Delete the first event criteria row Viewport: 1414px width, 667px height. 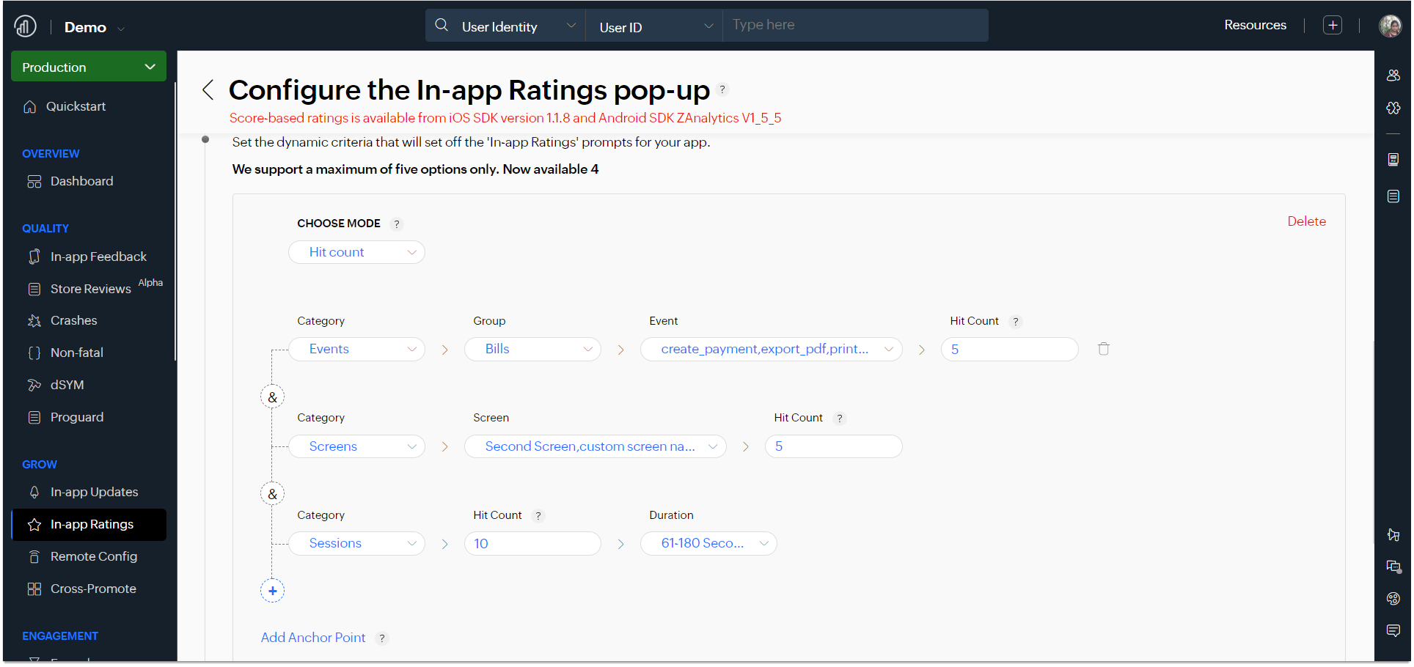coord(1103,349)
